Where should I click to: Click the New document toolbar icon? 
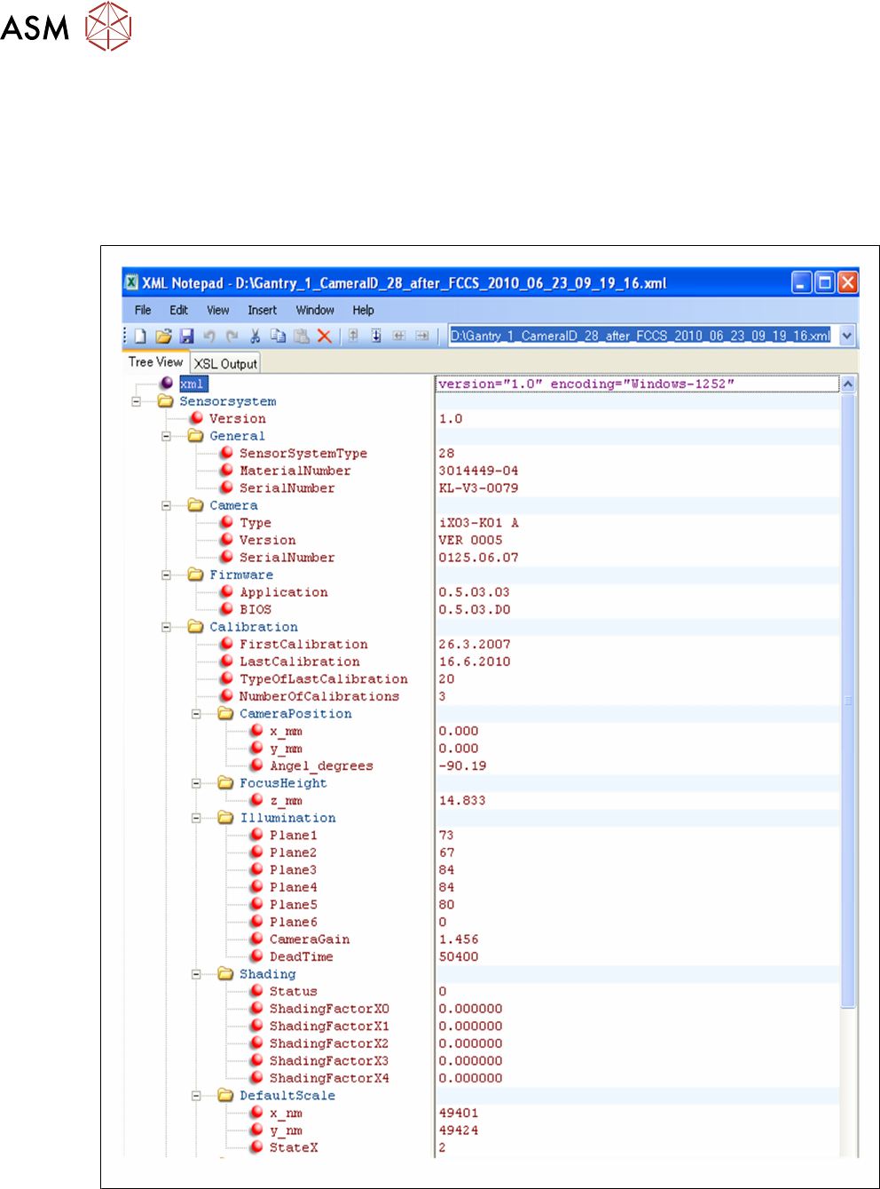[140, 336]
